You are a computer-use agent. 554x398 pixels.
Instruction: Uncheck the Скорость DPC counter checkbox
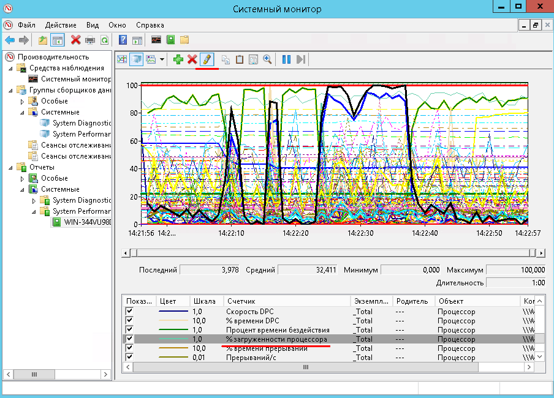point(129,312)
